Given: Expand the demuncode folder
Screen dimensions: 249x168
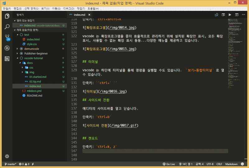Looking at the screenshot, I should pyautogui.click(x=17, y=49).
